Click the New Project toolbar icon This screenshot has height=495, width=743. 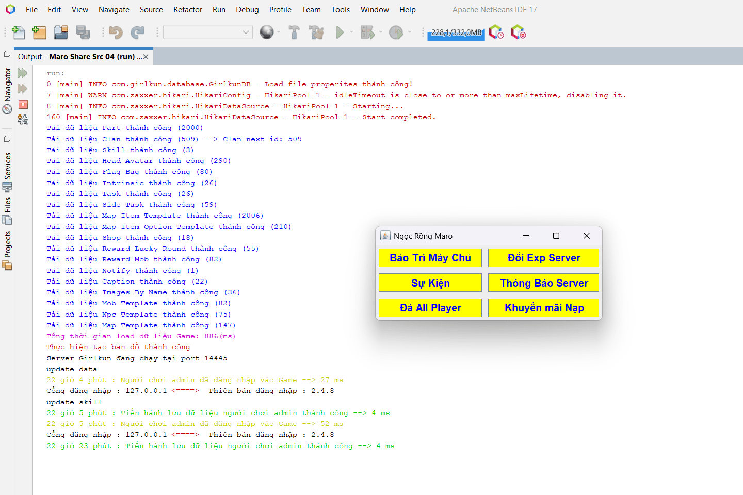[x=39, y=32]
